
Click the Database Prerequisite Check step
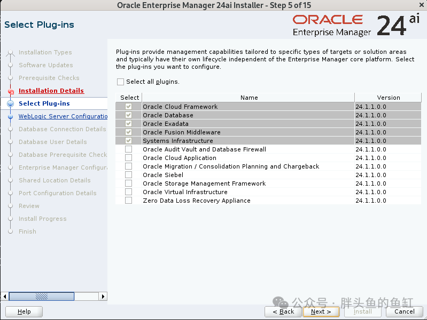(63, 155)
